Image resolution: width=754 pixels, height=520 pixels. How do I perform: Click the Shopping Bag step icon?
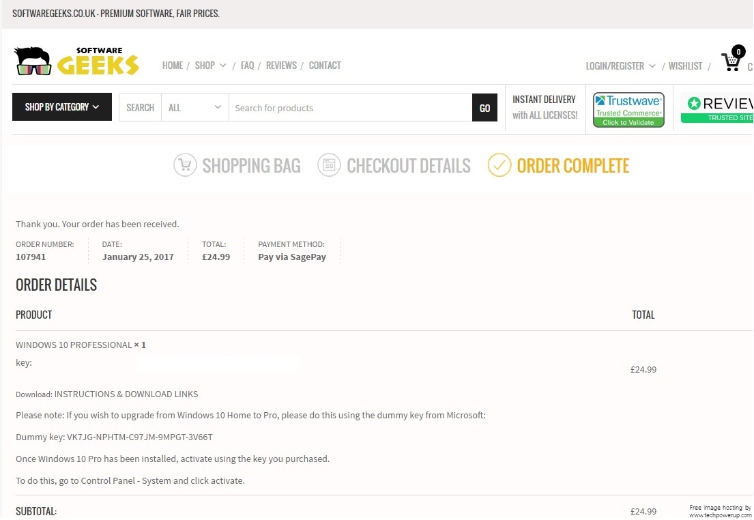pos(185,165)
